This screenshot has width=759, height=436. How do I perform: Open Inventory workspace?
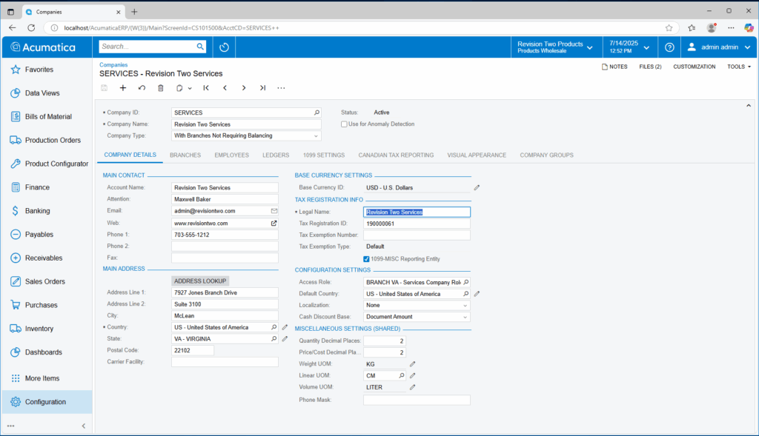click(x=39, y=329)
